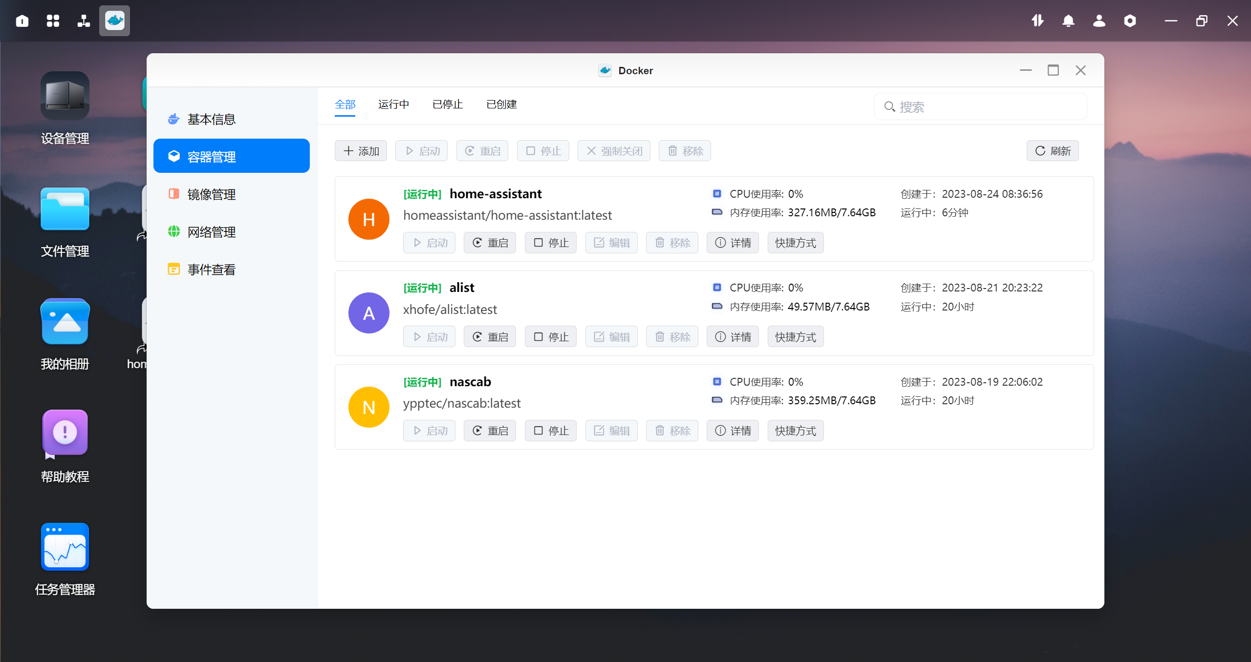Screen dimensions: 1251x662
Task: Restart the alist container
Action: (x=490, y=337)
